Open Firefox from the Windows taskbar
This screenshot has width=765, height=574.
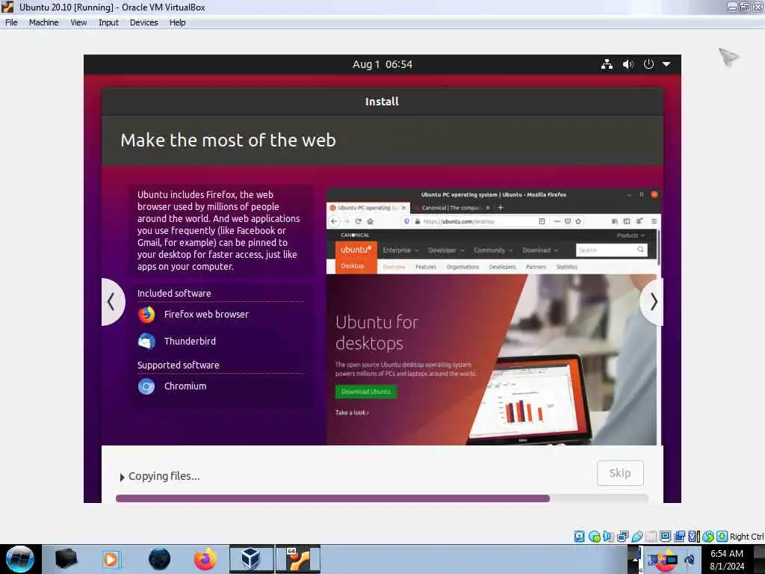pyautogui.click(x=205, y=559)
